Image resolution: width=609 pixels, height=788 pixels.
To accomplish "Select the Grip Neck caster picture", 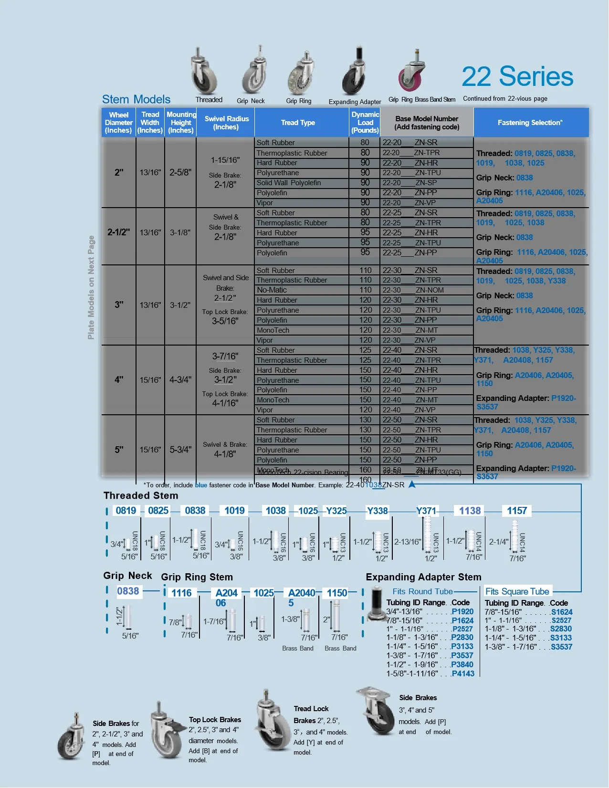I will [x=253, y=73].
